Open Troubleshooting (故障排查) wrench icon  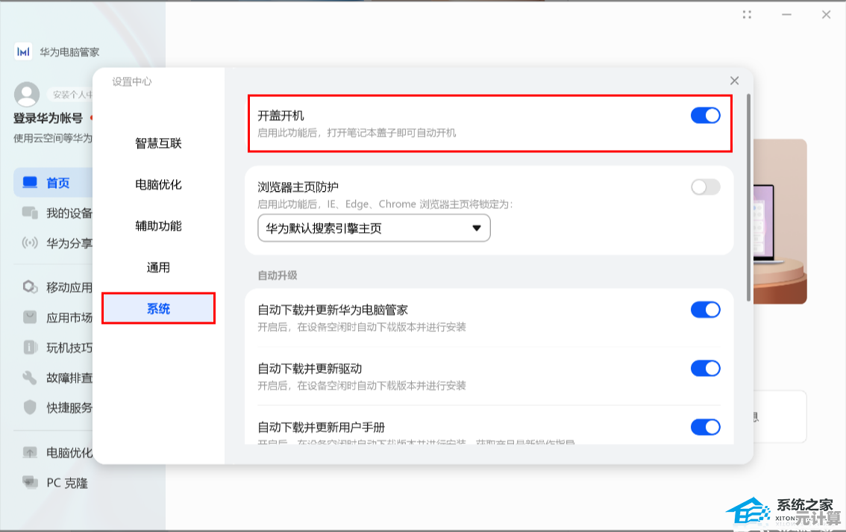point(30,378)
